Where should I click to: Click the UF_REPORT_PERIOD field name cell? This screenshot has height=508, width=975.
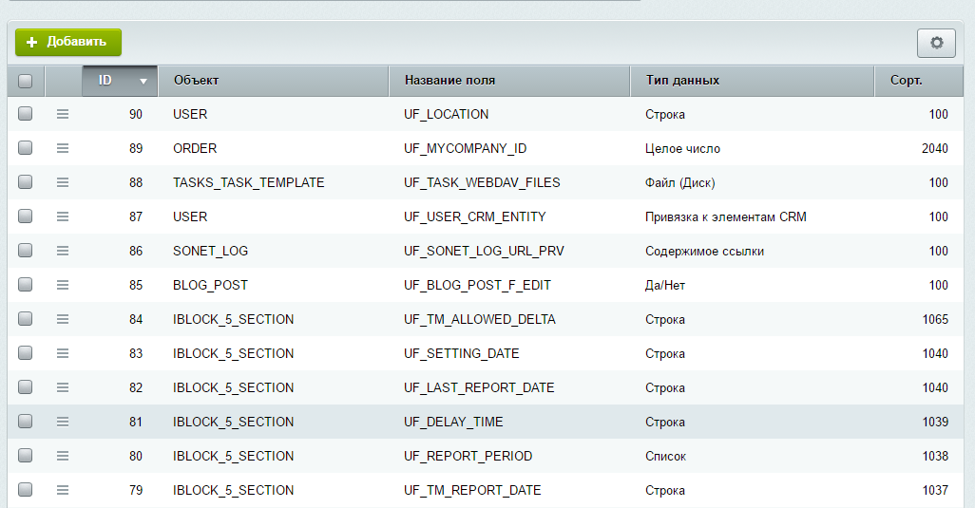tap(468, 456)
